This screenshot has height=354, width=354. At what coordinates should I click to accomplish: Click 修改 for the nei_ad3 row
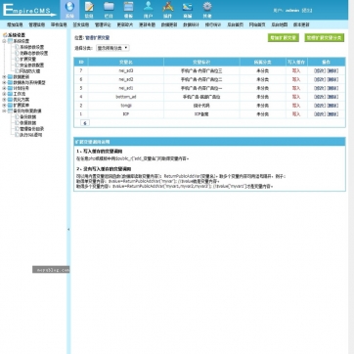pos(320,70)
